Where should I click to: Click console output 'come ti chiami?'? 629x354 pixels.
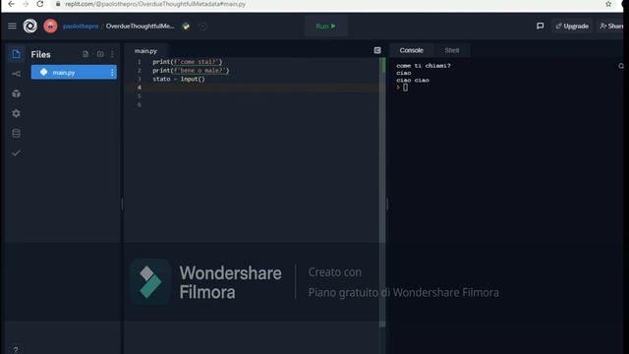[x=424, y=66]
